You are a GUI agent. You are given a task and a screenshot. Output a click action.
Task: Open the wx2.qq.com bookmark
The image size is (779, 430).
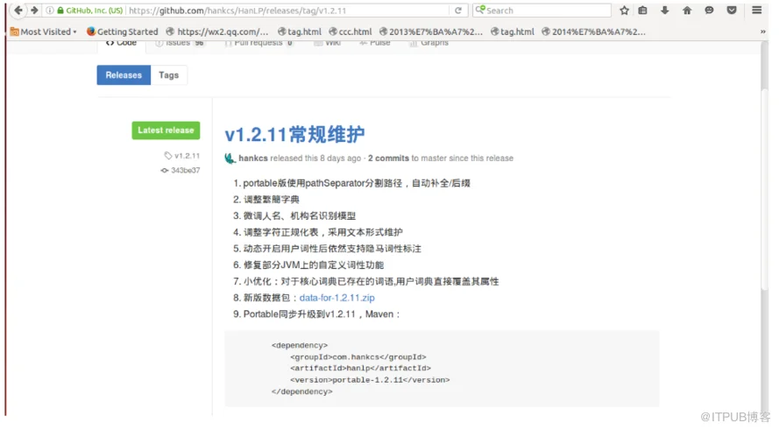point(217,32)
